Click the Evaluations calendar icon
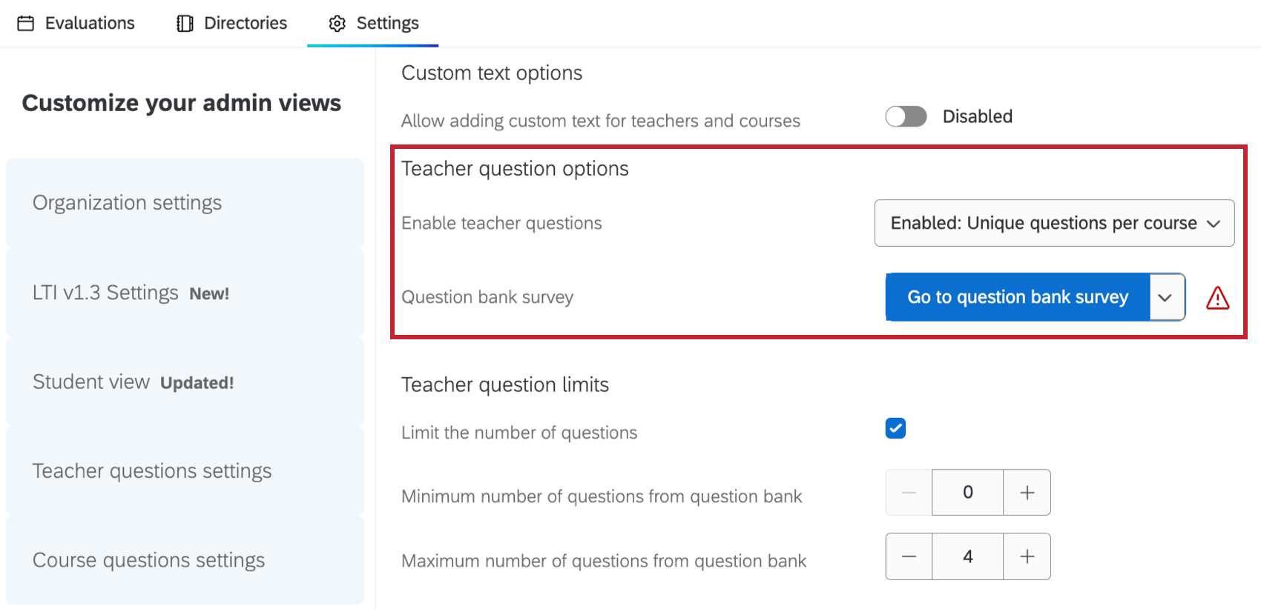This screenshot has width=1261, height=609. [x=27, y=23]
